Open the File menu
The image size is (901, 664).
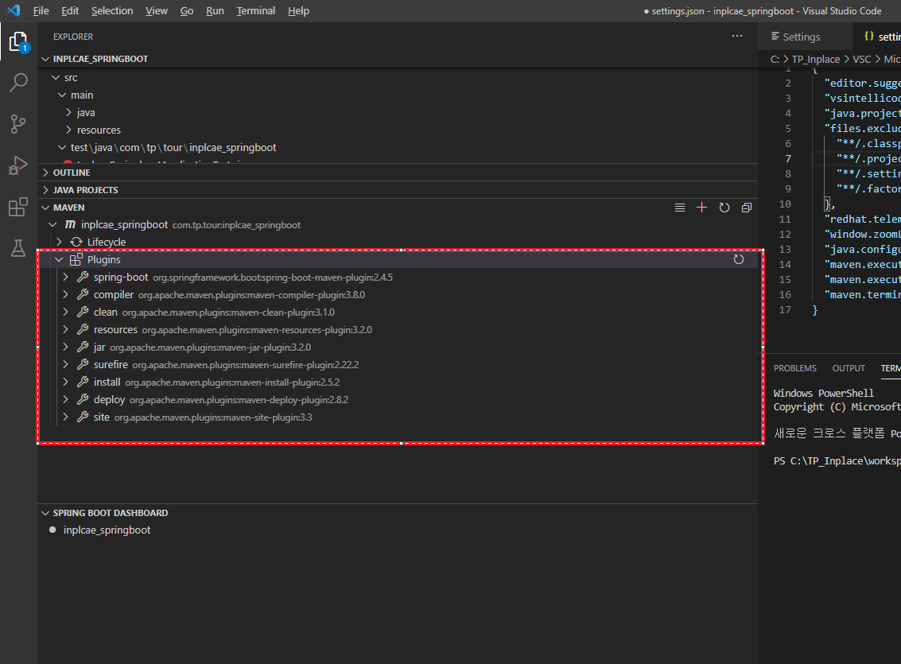(41, 10)
